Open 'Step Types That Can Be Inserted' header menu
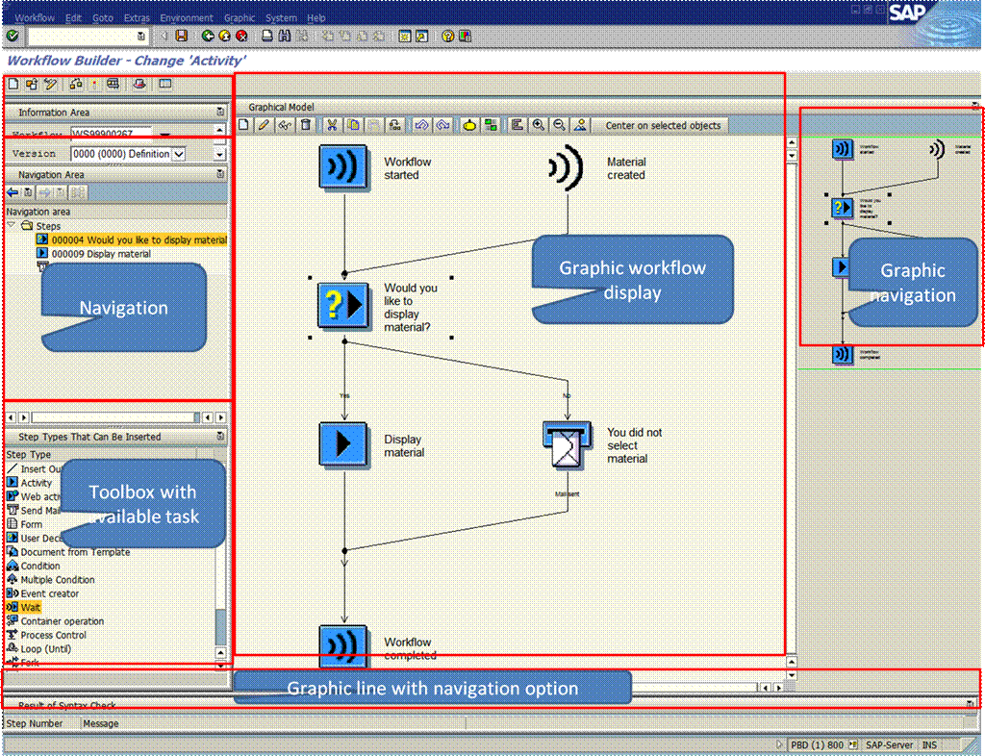Viewport: 985px width, 756px height. tap(220, 436)
